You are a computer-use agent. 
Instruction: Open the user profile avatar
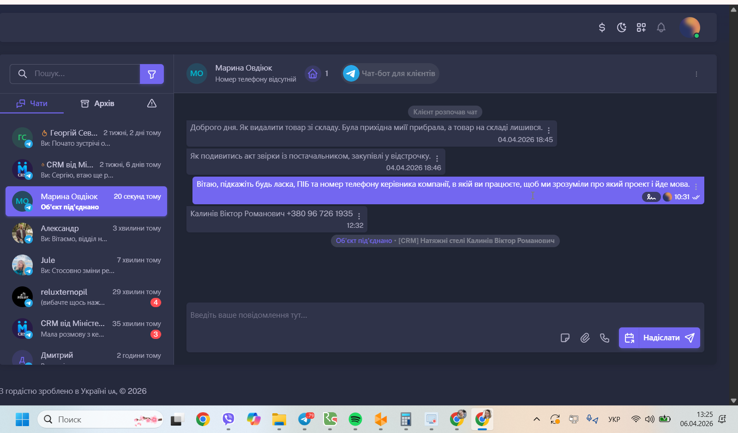tap(690, 27)
